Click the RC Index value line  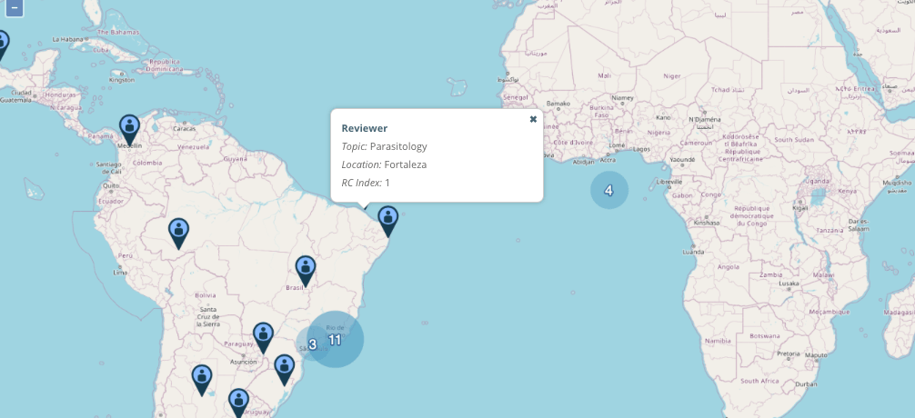click(366, 183)
